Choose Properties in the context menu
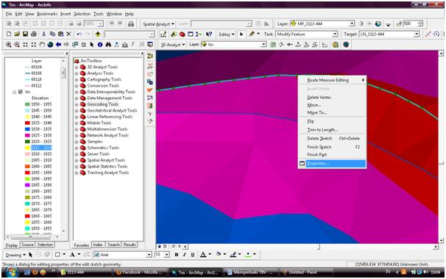 332,164
